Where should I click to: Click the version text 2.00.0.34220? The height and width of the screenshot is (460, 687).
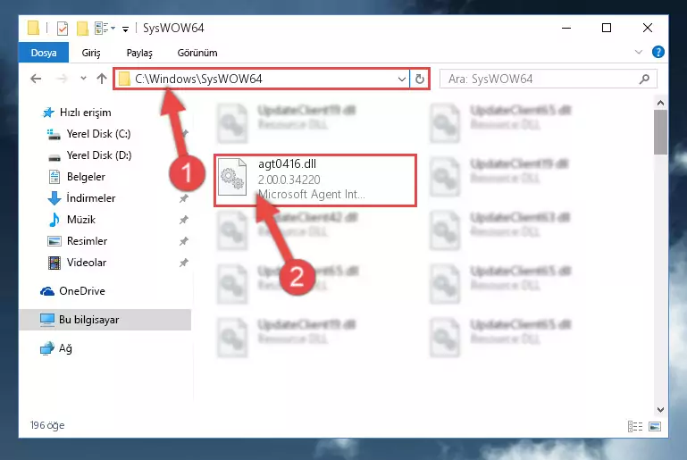pos(289,180)
